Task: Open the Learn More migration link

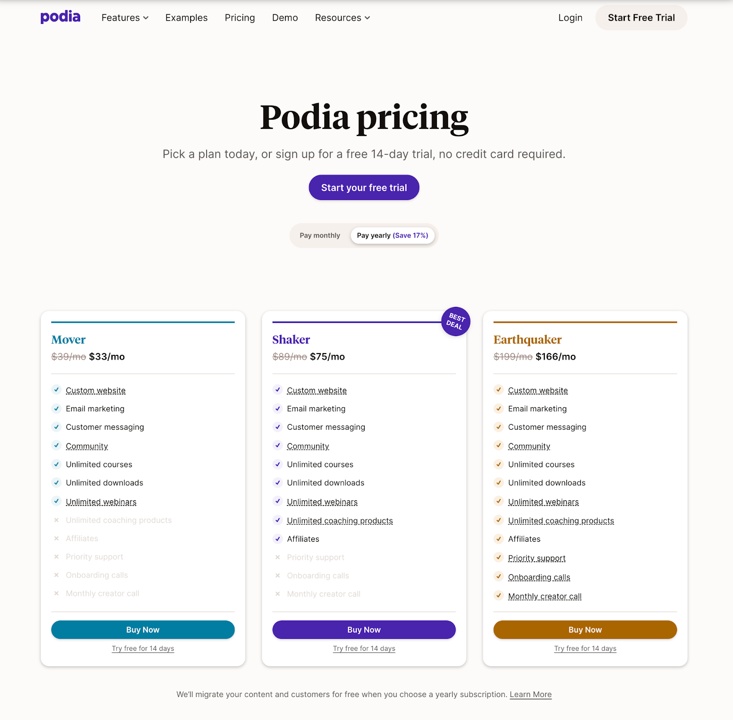Action: pos(531,694)
